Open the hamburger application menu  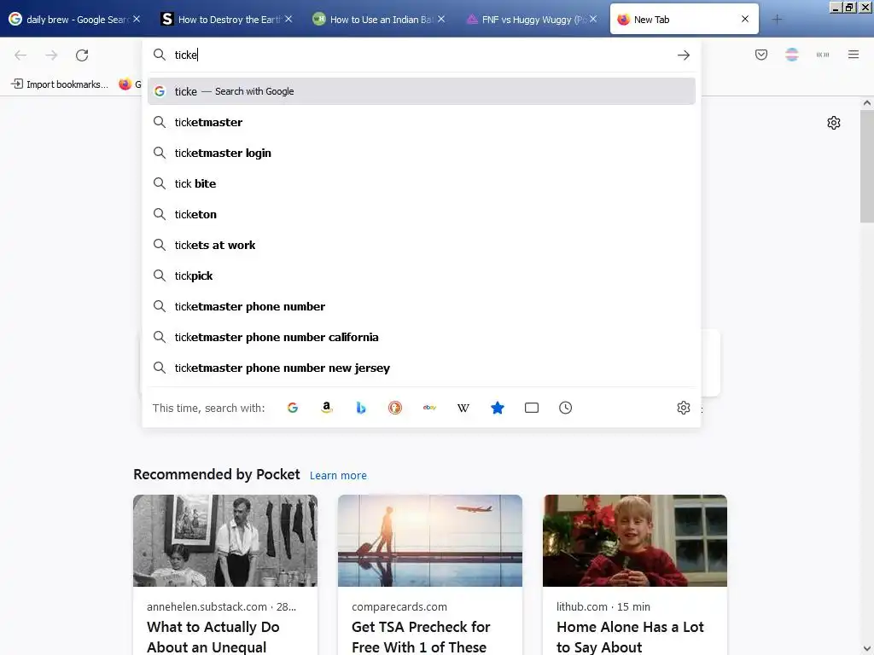pyautogui.click(x=854, y=55)
